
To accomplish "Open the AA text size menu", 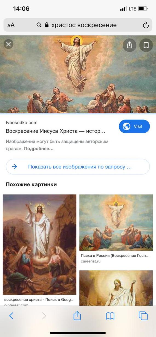I will [x=11, y=25].
